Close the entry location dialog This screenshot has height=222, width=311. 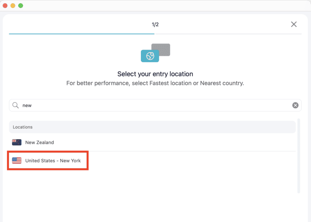tap(294, 24)
